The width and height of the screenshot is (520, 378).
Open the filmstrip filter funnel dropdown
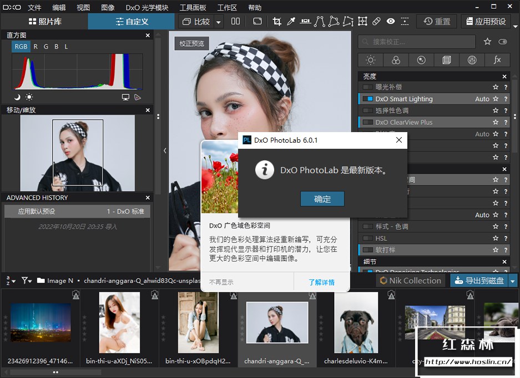27,281
